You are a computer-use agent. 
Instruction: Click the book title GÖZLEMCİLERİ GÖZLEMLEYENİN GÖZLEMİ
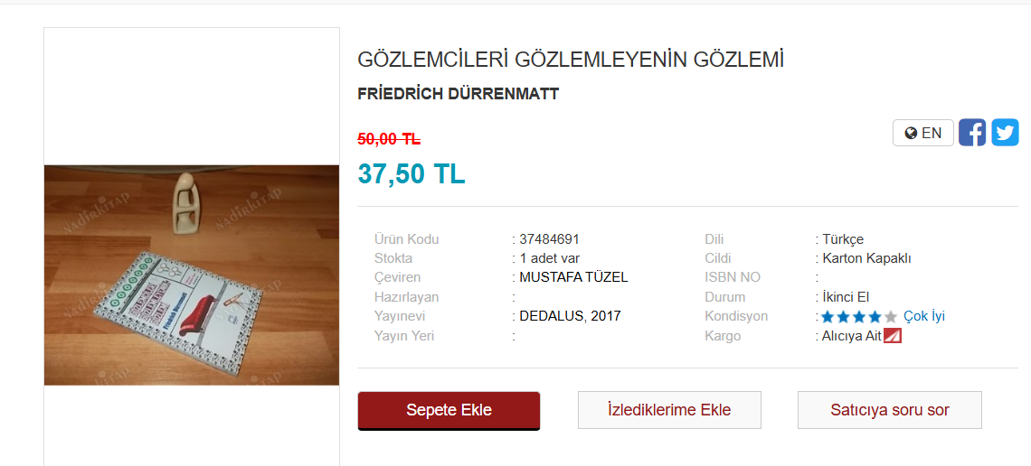[571, 60]
